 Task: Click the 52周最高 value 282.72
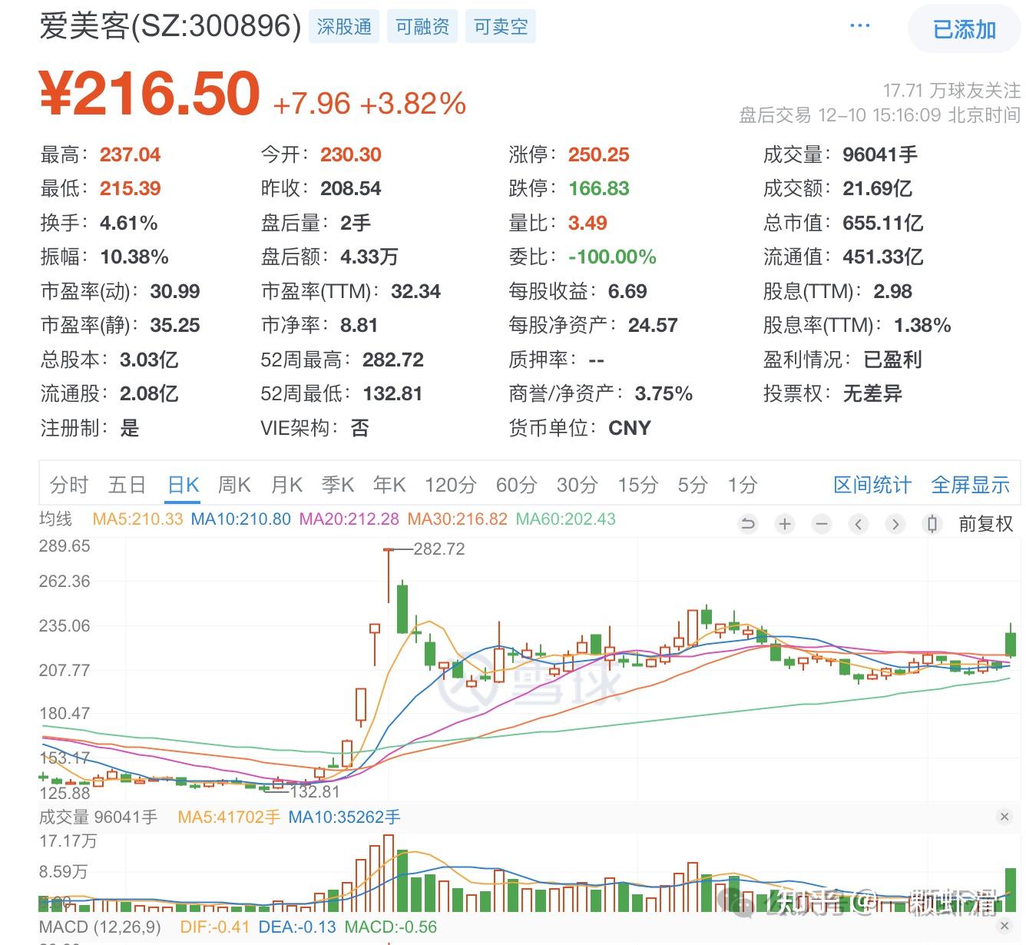click(x=393, y=360)
